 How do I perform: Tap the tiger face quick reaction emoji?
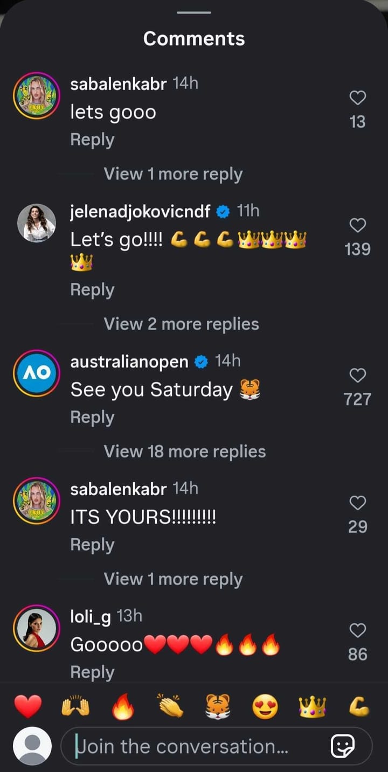[x=218, y=704]
